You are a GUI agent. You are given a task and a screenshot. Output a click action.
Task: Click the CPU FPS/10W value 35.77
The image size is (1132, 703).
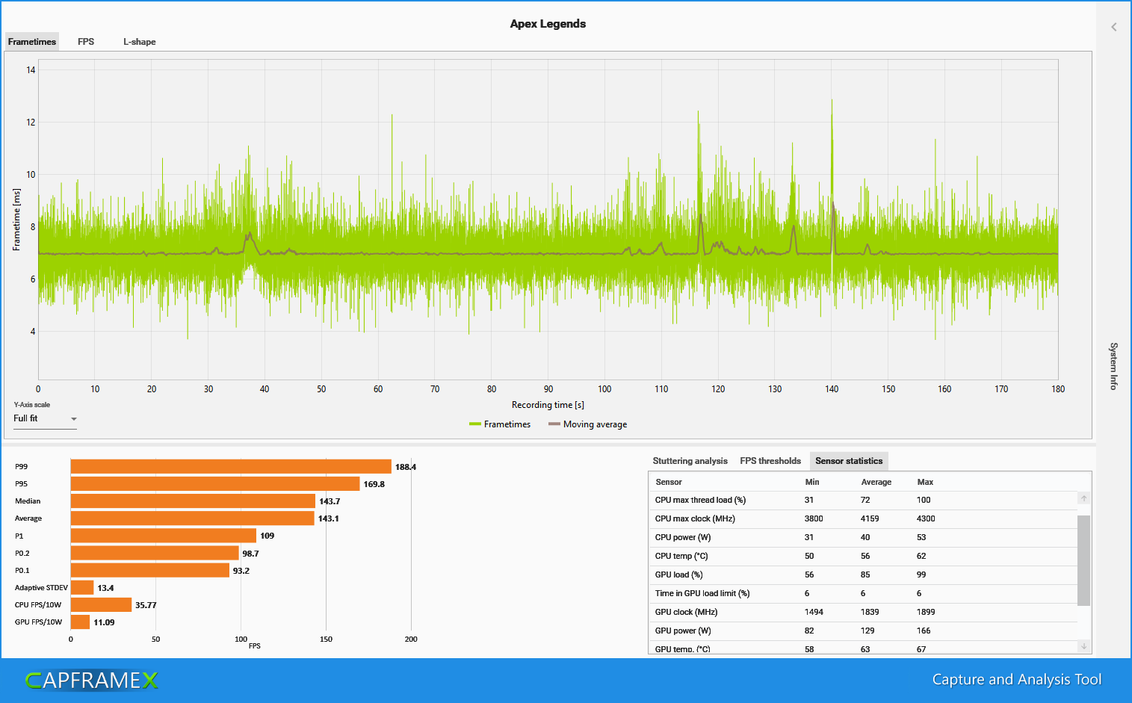point(146,605)
